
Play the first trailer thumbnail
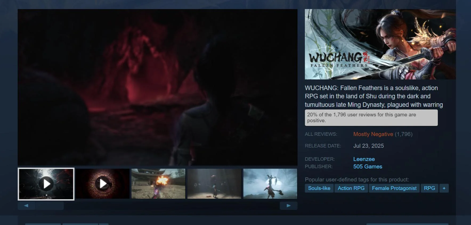pos(46,184)
